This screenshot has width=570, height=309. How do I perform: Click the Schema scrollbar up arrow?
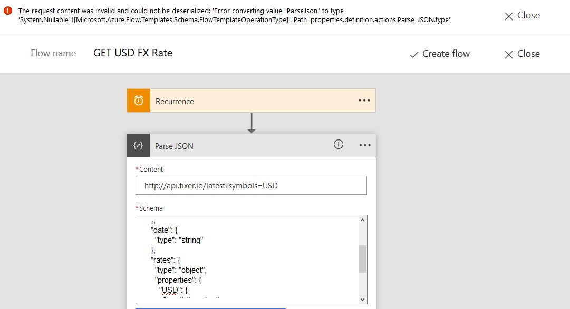tap(362, 221)
